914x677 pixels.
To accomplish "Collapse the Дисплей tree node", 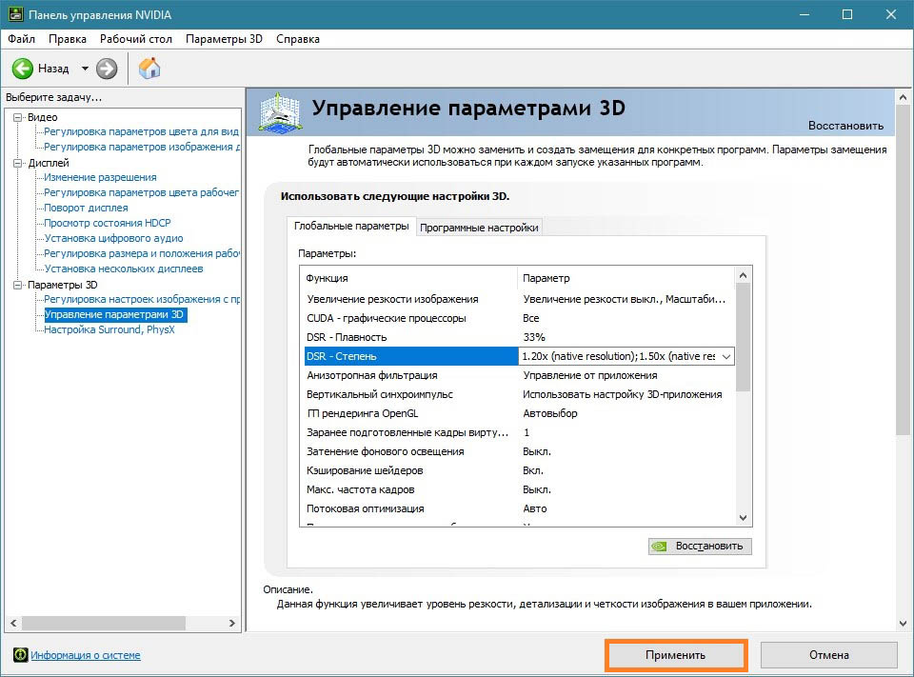I will (x=17, y=163).
